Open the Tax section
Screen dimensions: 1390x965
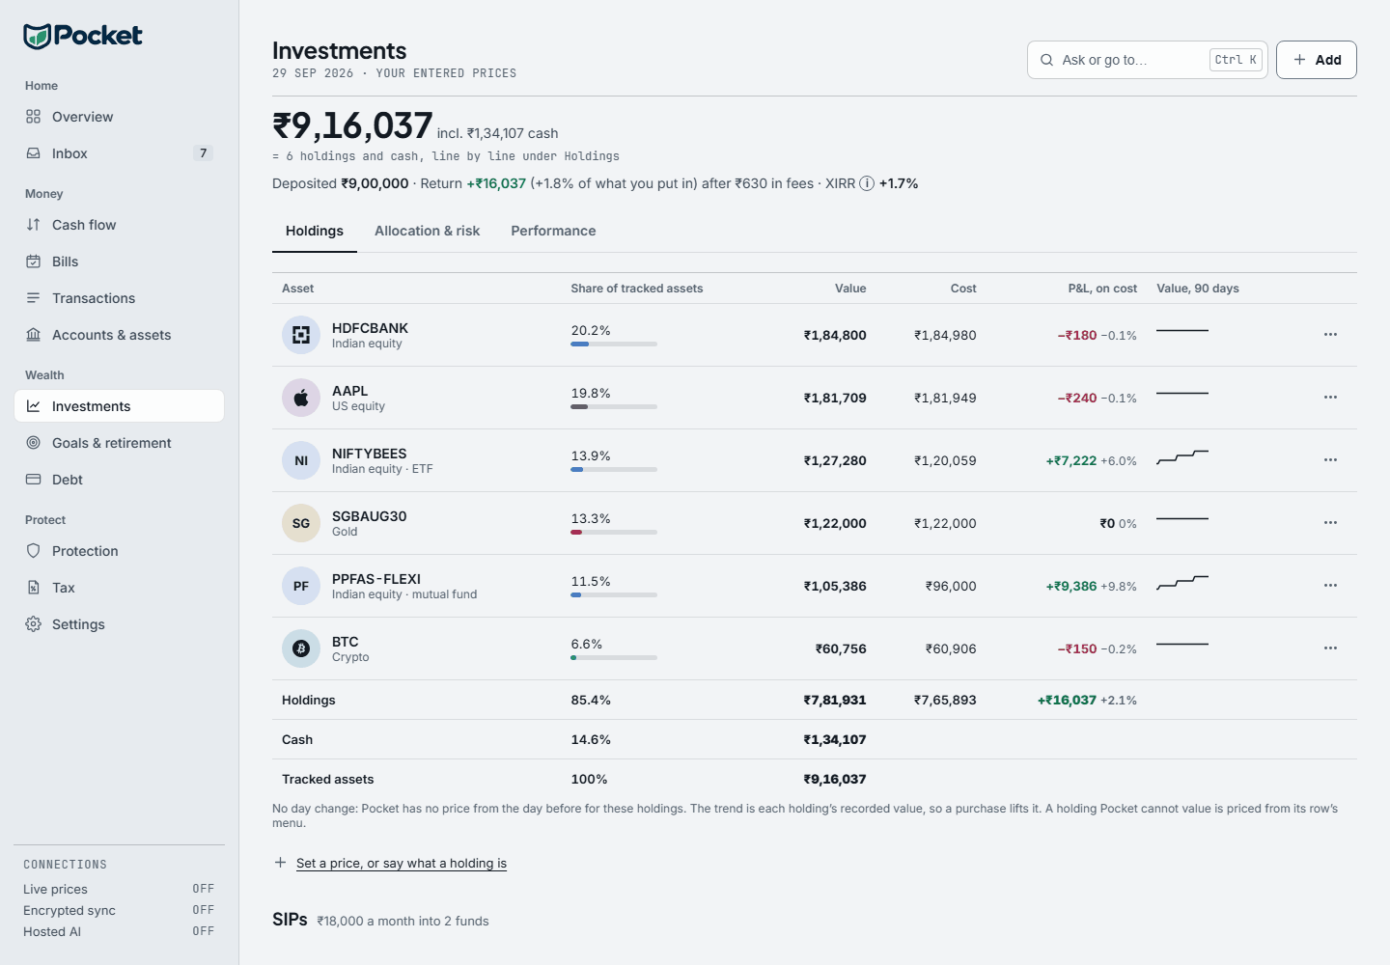pyautogui.click(x=119, y=588)
